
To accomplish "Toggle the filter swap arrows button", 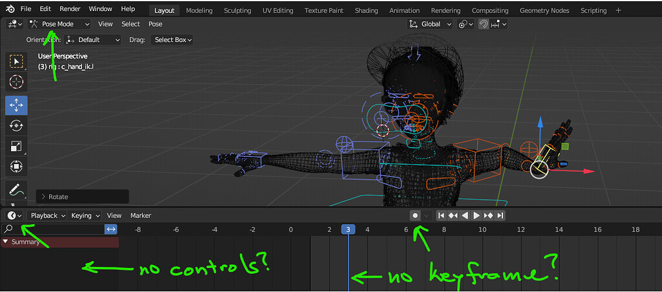I will (x=111, y=229).
